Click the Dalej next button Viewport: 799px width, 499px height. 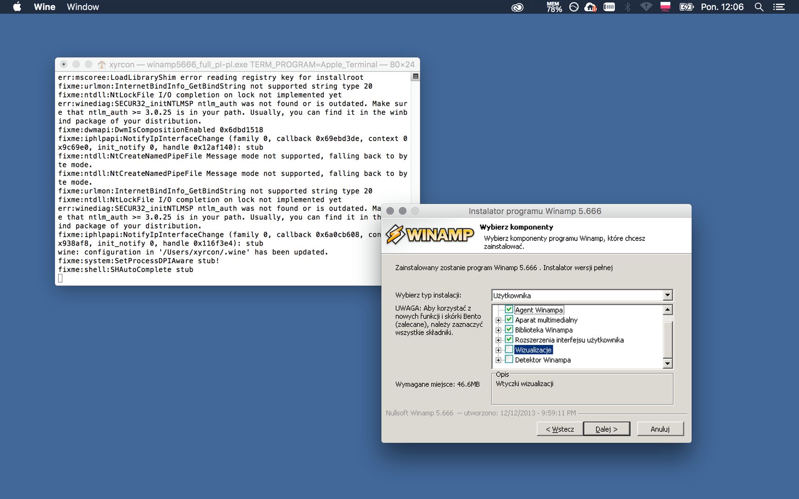(607, 429)
